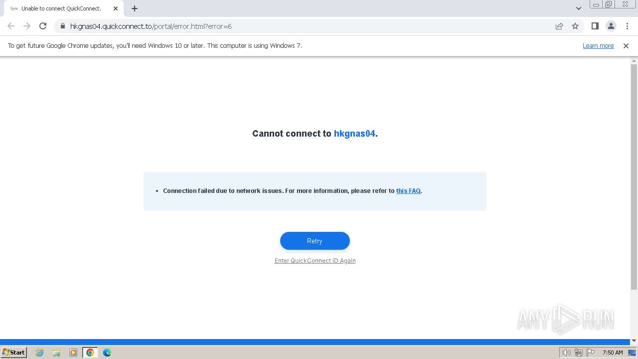The width and height of the screenshot is (638, 359).
Task: View site info via the padlock icon
Action: click(x=63, y=26)
